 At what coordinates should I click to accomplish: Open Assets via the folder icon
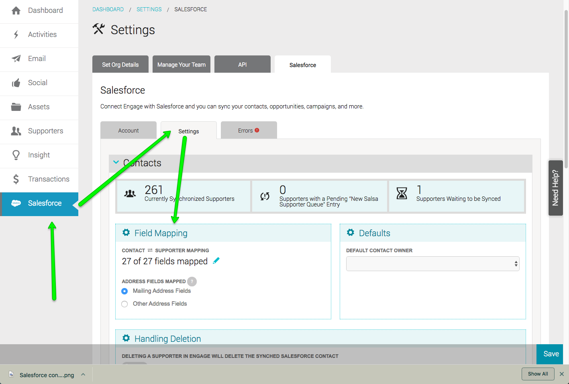[16, 107]
